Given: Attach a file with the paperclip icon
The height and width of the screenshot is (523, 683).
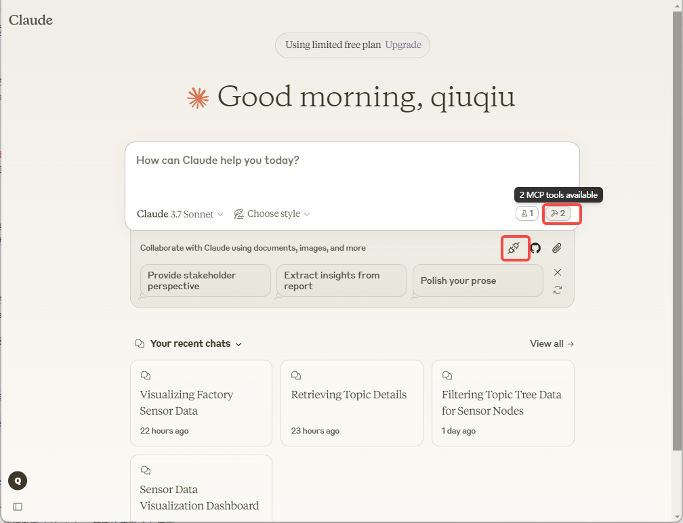Looking at the screenshot, I should pyautogui.click(x=557, y=248).
